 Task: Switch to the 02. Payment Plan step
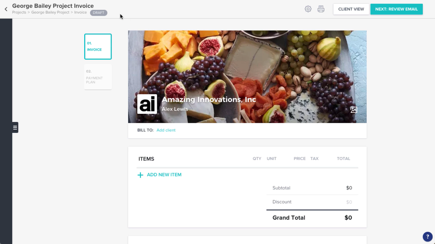[98, 77]
